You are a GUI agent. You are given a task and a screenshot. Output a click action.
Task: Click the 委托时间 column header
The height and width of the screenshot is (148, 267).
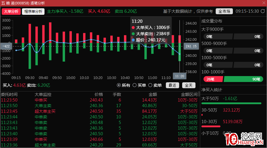[x=9, y=94]
